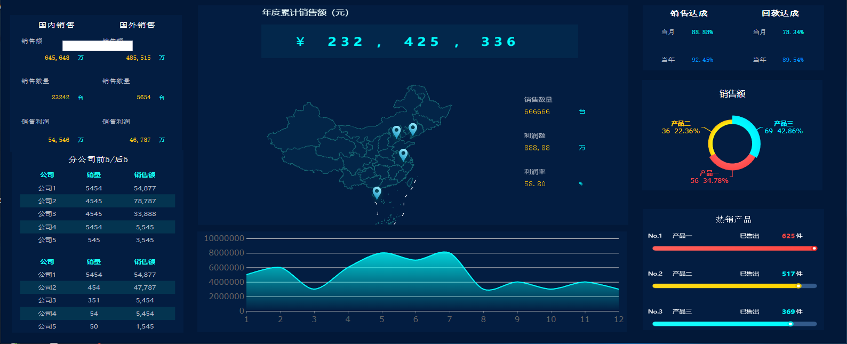Select the table cell 3,545
847x344 pixels.
(x=145, y=240)
